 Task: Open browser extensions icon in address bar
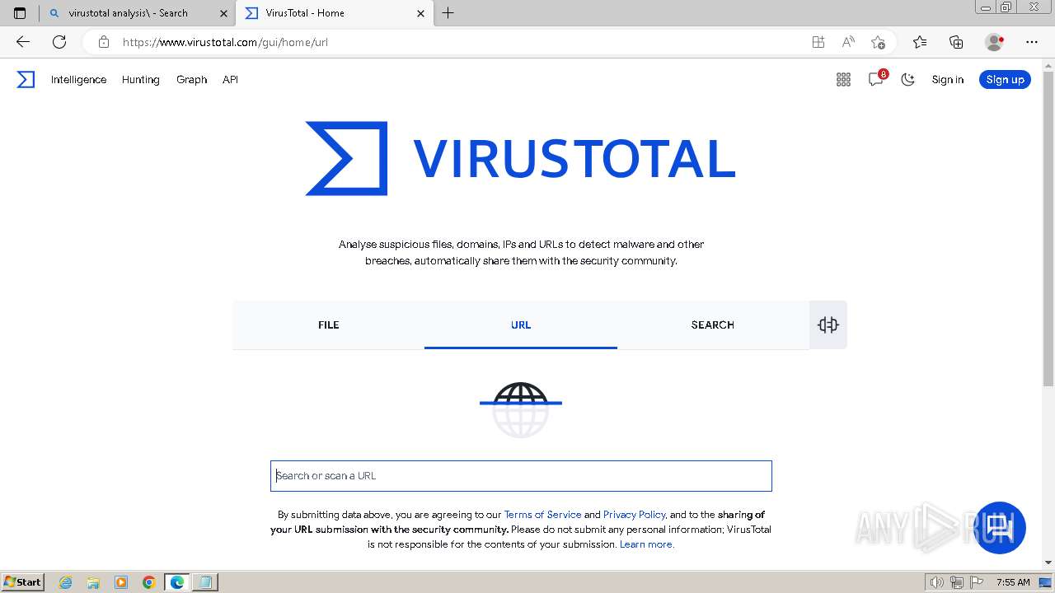[818, 42]
